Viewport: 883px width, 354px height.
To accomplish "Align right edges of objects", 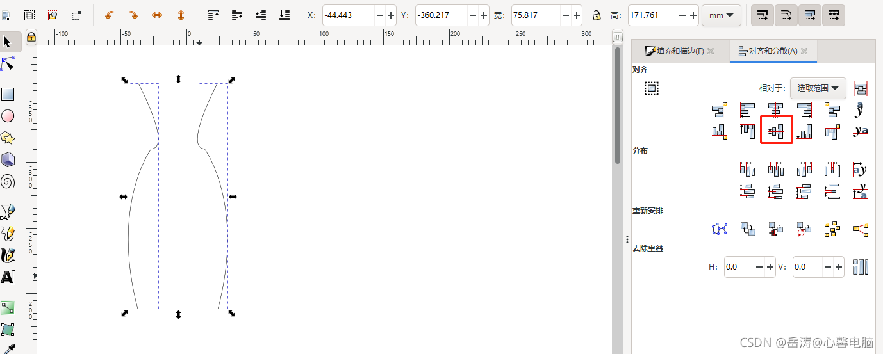I will click(804, 110).
